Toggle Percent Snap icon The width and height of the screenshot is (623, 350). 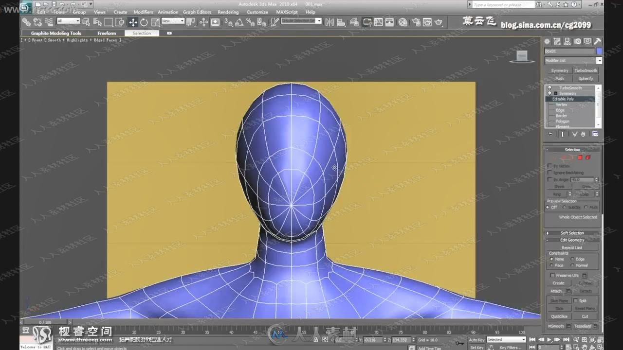point(250,22)
